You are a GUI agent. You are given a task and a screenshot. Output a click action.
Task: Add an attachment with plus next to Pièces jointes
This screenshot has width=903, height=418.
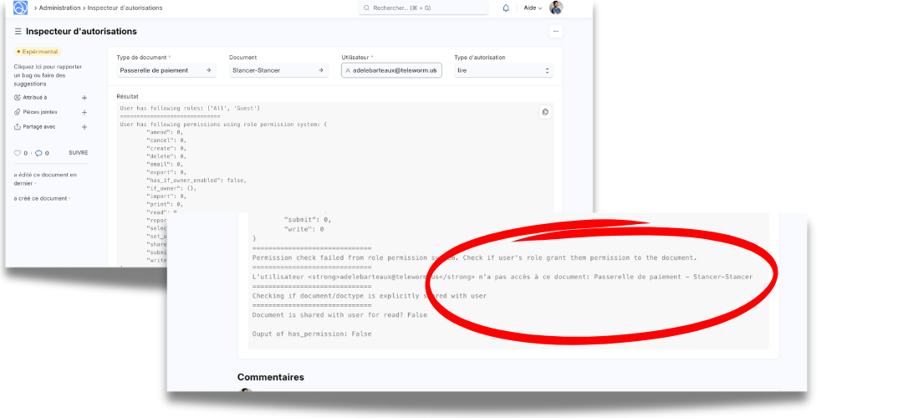click(x=84, y=112)
